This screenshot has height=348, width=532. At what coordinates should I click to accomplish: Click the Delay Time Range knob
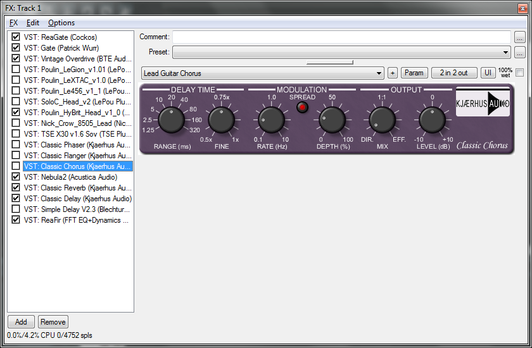171,120
